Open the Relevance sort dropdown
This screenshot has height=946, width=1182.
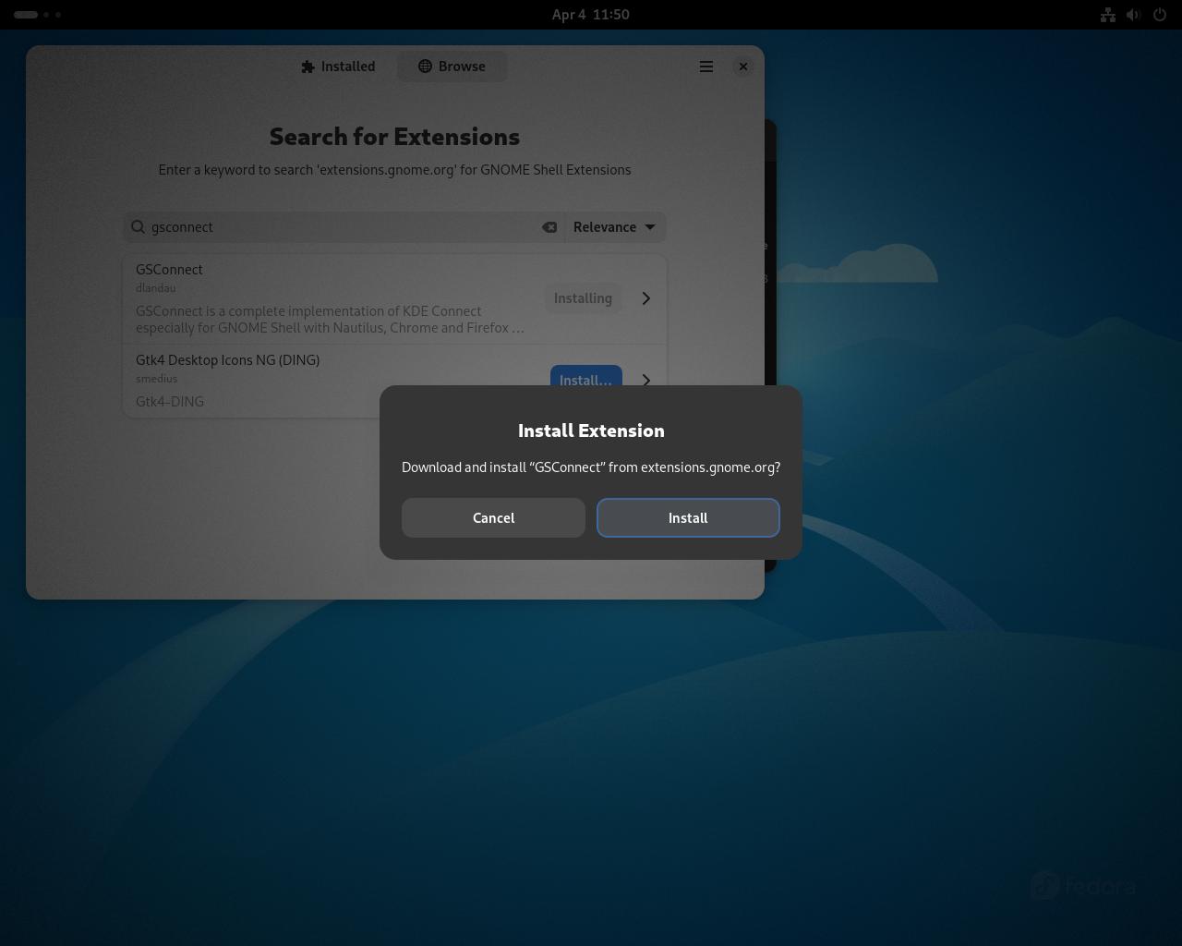coord(614,227)
